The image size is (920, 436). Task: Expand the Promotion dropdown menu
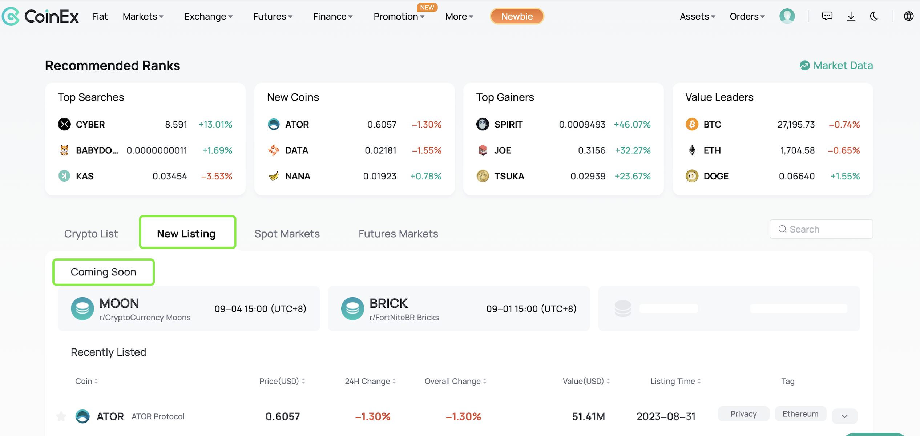coord(399,16)
